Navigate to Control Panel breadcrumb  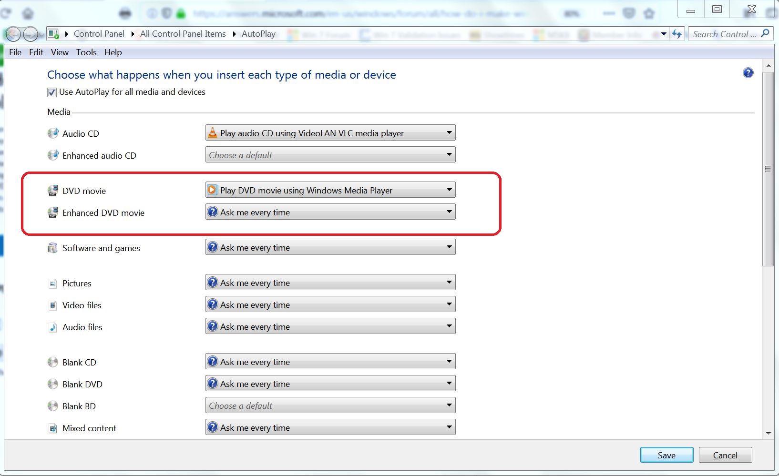point(99,34)
